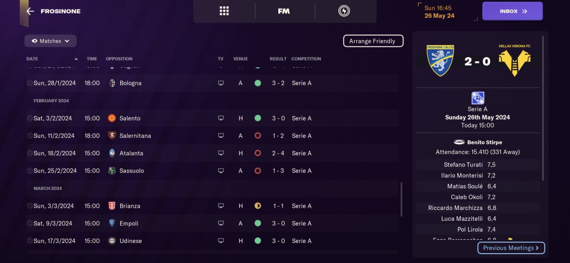The height and width of the screenshot is (263, 570).
Task: Toggle the checkmark for the 9/3/2024 match
Action: tap(29, 223)
